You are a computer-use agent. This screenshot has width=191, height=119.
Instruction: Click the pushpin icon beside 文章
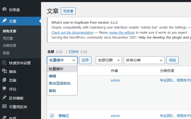click(4, 21)
